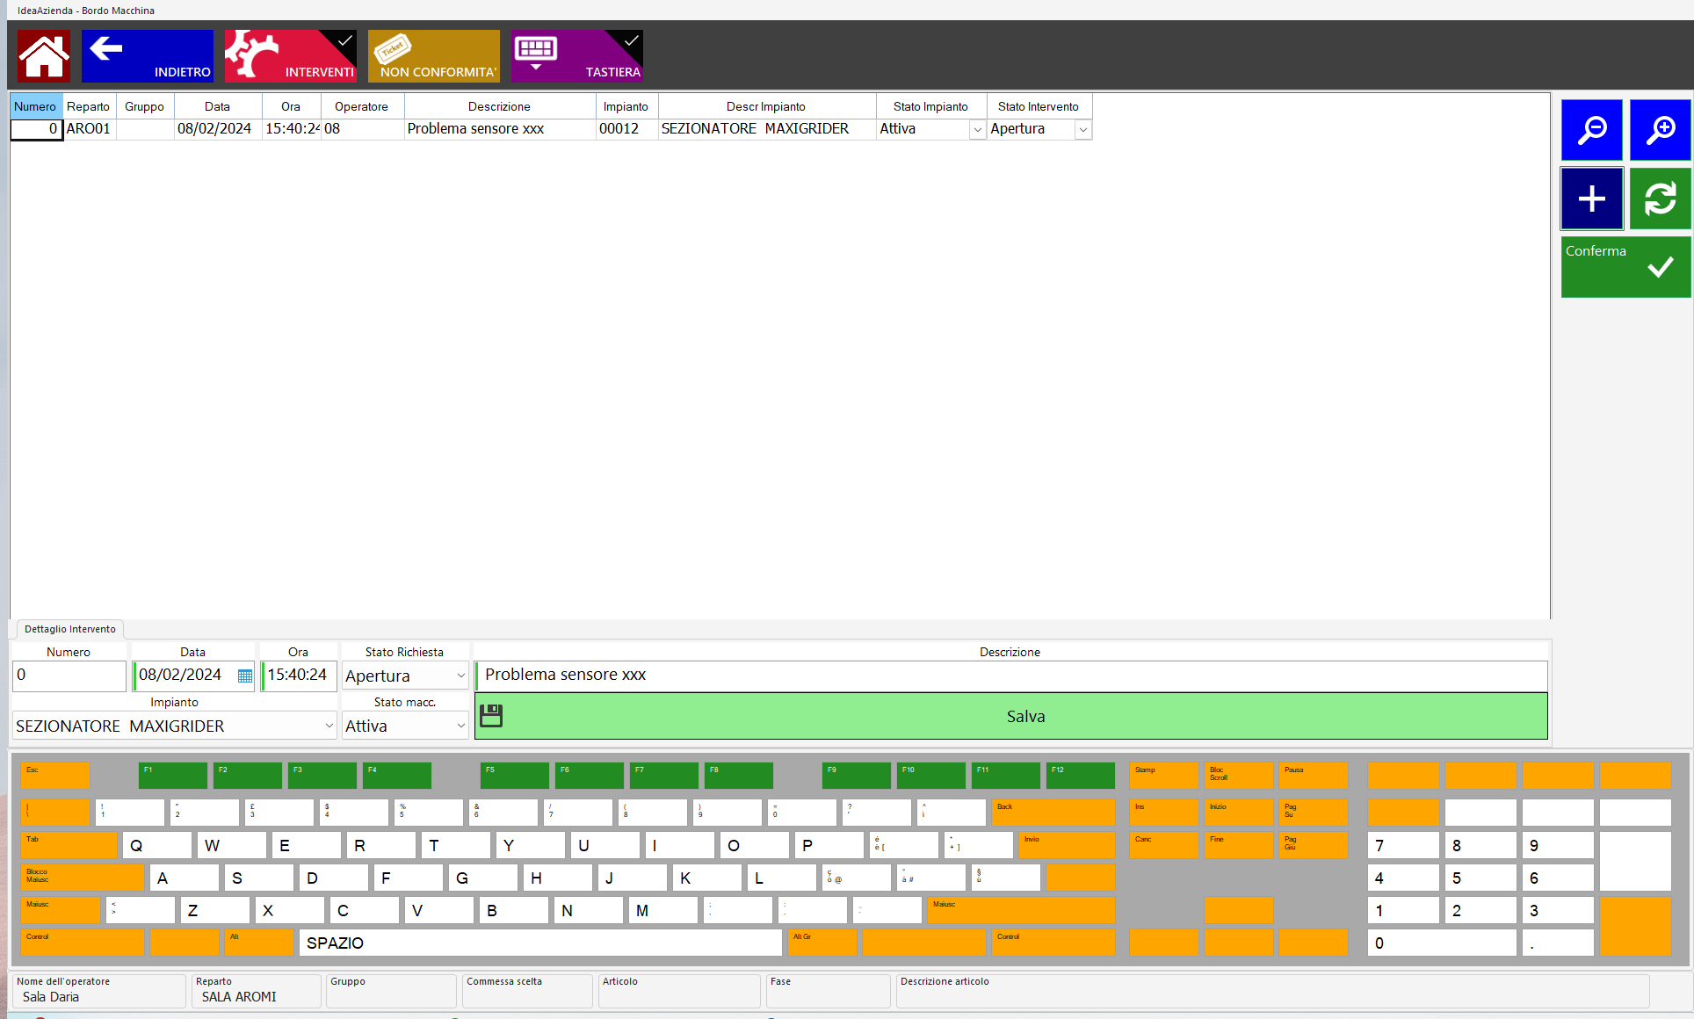Click the Conferma checkmark button
The image size is (1694, 1019).
(1626, 267)
